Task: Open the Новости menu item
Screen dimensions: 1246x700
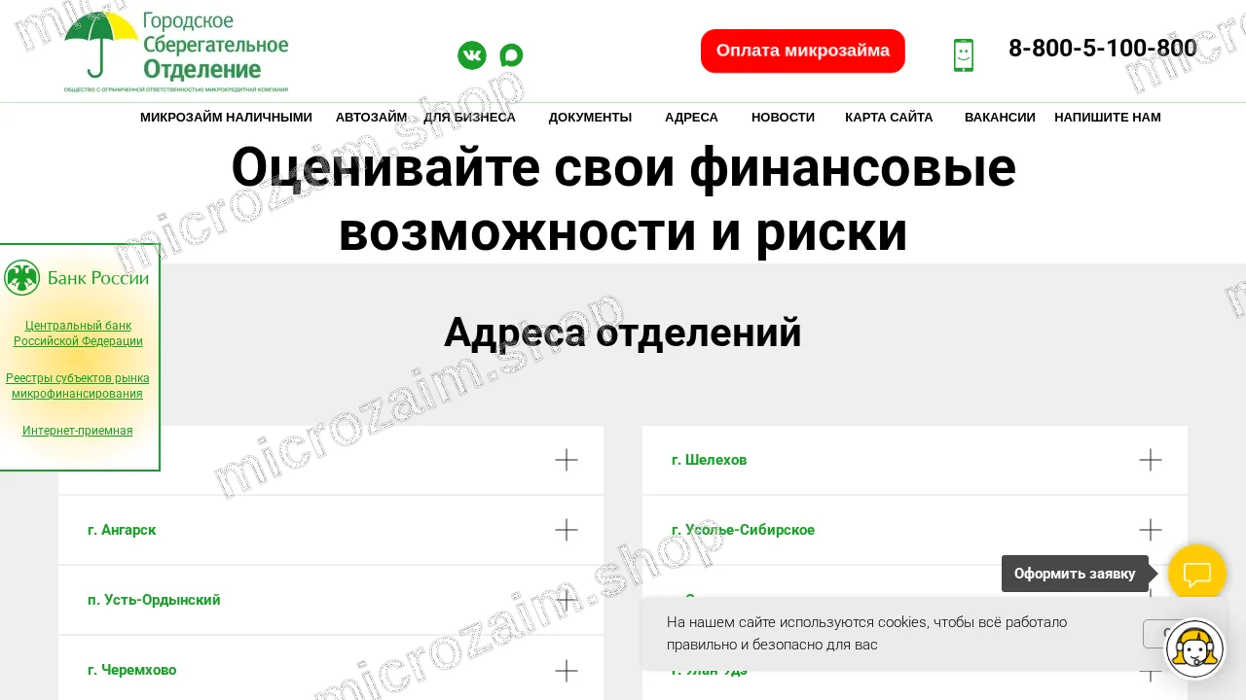Action: [783, 118]
